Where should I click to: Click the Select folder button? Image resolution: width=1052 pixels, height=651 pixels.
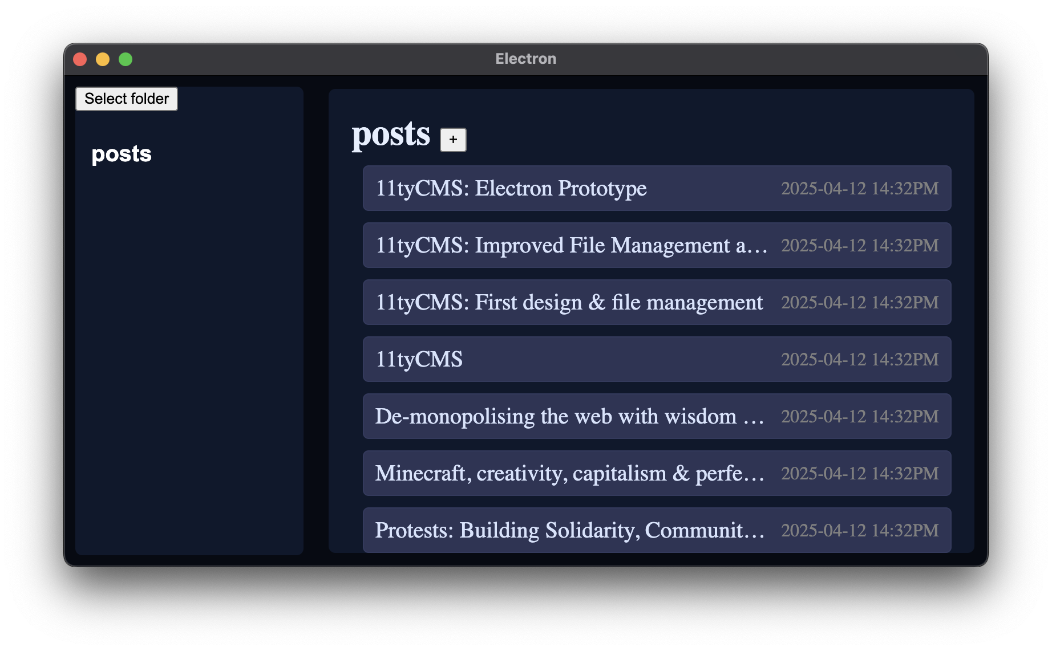pyautogui.click(x=127, y=99)
